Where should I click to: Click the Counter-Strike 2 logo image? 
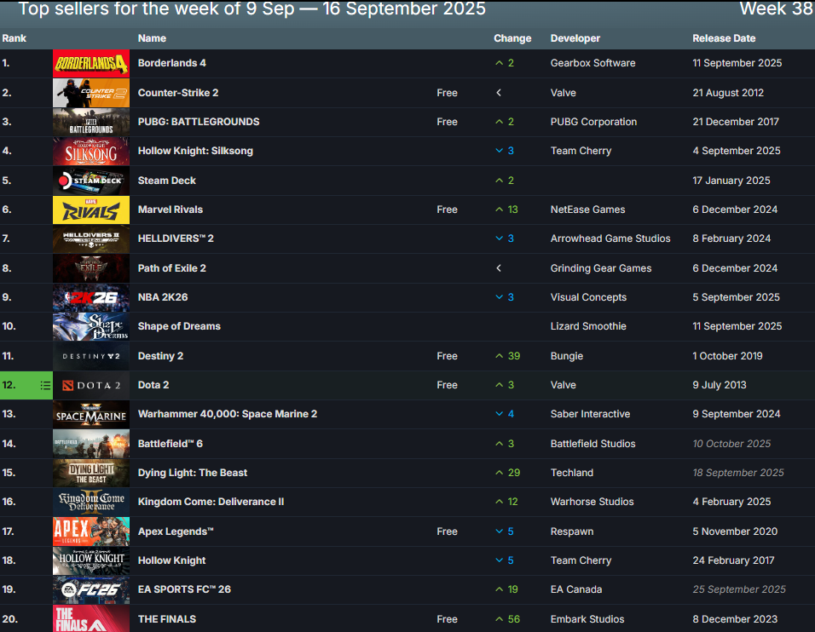point(91,93)
